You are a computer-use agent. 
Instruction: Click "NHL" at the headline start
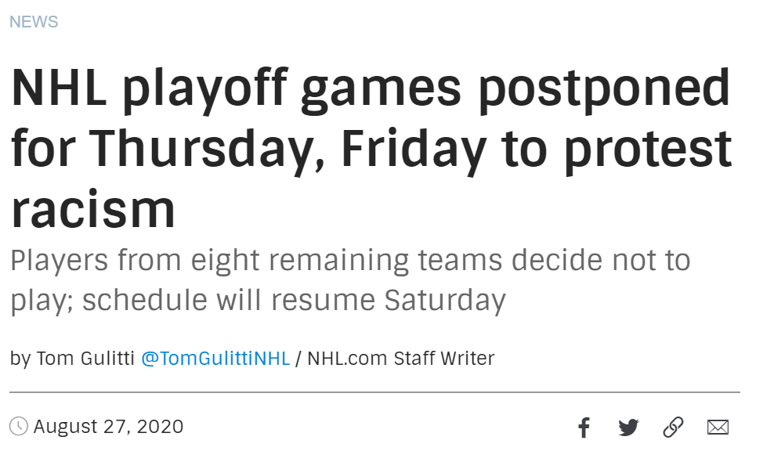[59, 88]
